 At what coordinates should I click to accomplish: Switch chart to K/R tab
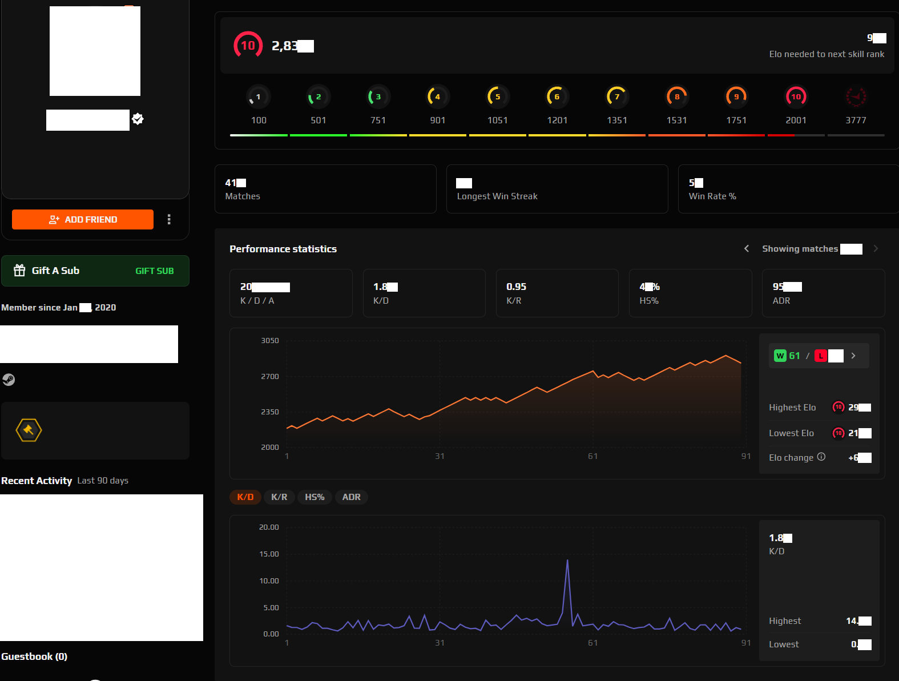click(x=279, y=497)
